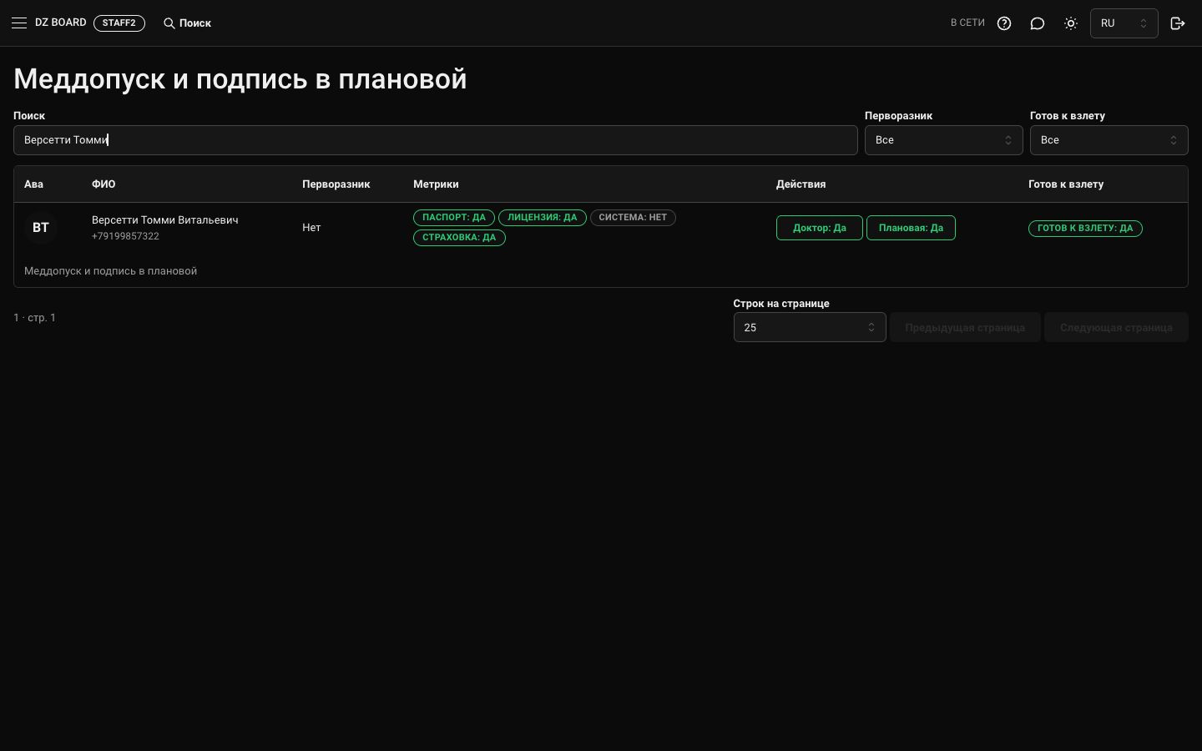The image size is (1202, 751).
Task: Toggle the light theme sun icon
Action: pyautogui.click(x=1071, y=23)
